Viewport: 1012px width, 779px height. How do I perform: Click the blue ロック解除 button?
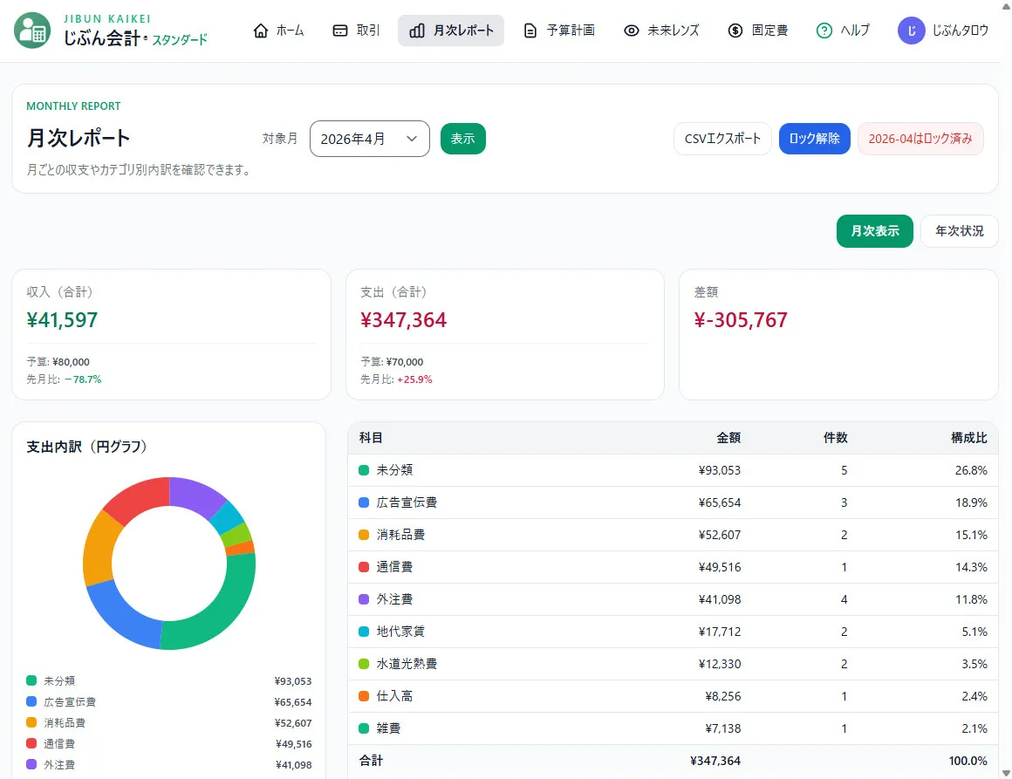tap(814, 139)
